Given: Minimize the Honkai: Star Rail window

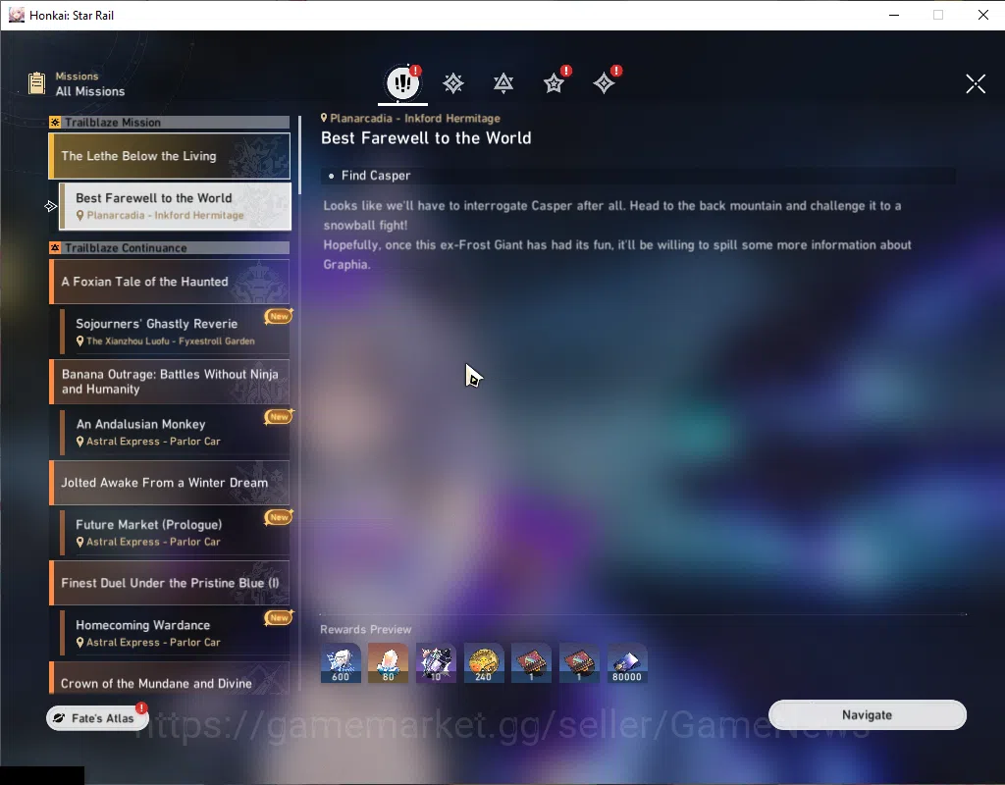Looking at the screenshot, I should tap(894, 15).
